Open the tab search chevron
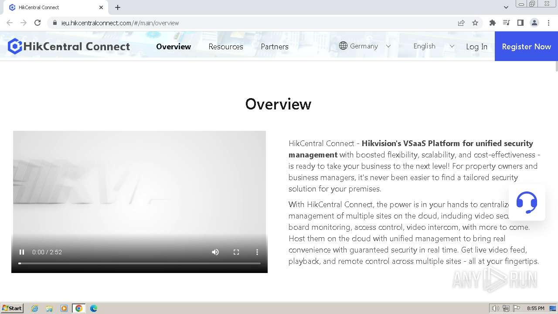The width and height of the screenshot is (558, 314). click(506, 7)
